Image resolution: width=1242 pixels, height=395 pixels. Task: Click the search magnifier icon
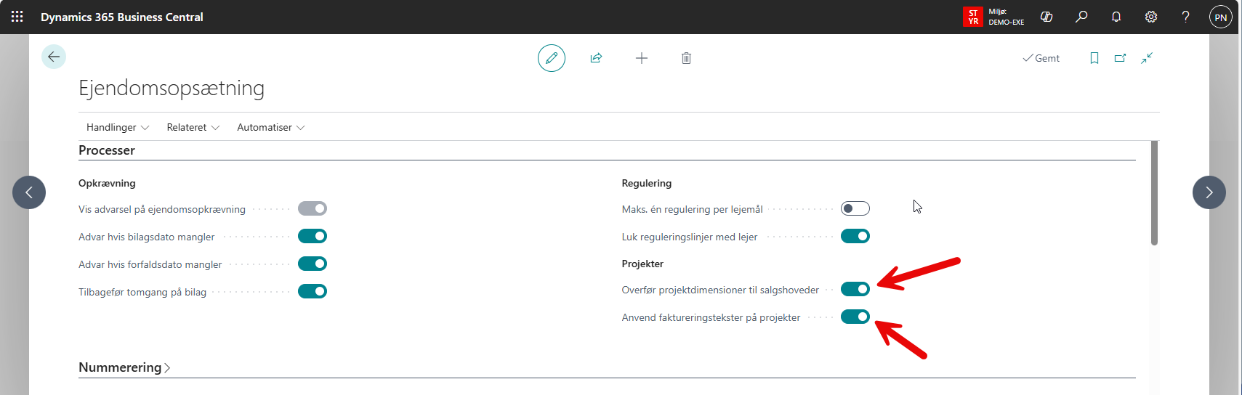(1081, 17)
